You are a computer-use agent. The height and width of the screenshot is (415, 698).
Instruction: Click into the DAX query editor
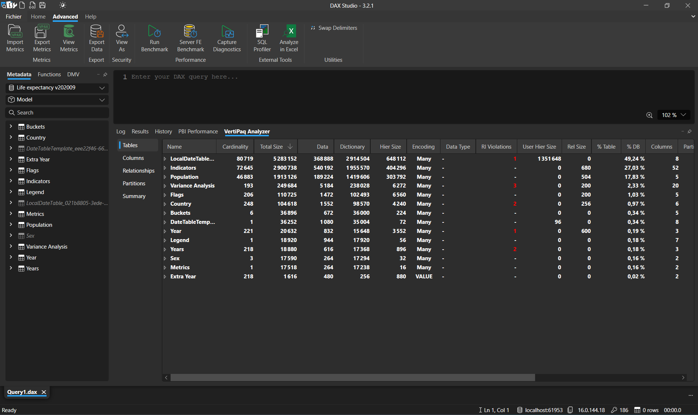pos(404,97)
